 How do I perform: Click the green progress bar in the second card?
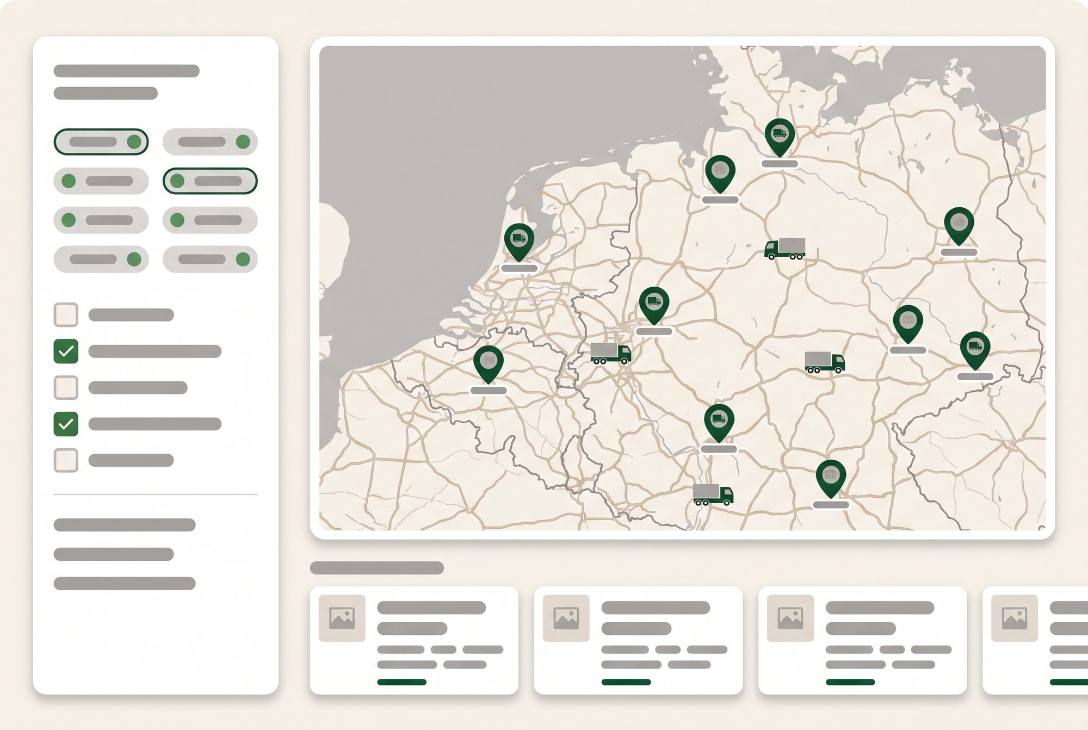point(626,682)
